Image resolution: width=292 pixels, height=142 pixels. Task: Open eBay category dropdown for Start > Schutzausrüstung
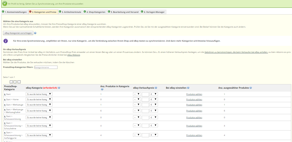(39, 117)
